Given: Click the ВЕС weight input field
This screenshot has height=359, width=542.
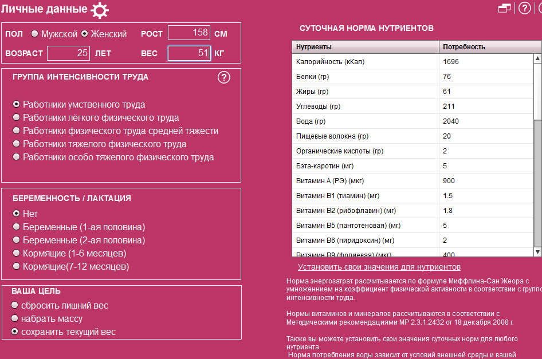Looking at the screenshot, I should [189, 53].
